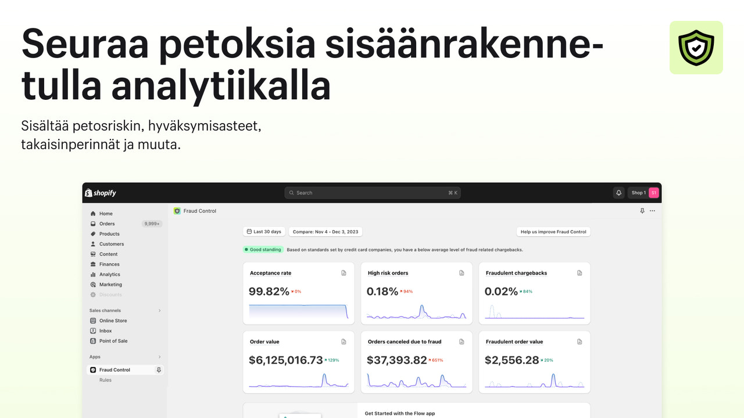This screenshot has width=744, height=418.
Task: Click the Fraudulent chargebacks card title
Action: [517, 273]
